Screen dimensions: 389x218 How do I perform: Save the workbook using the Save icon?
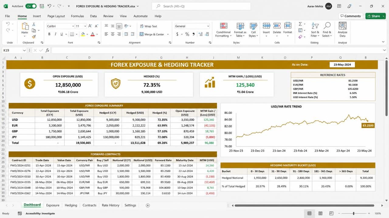coord(42,6)
